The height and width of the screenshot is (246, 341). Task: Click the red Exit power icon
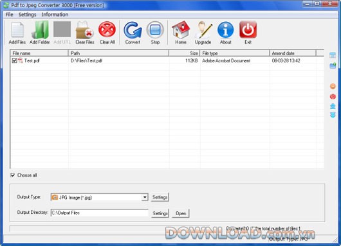(248, 30)
